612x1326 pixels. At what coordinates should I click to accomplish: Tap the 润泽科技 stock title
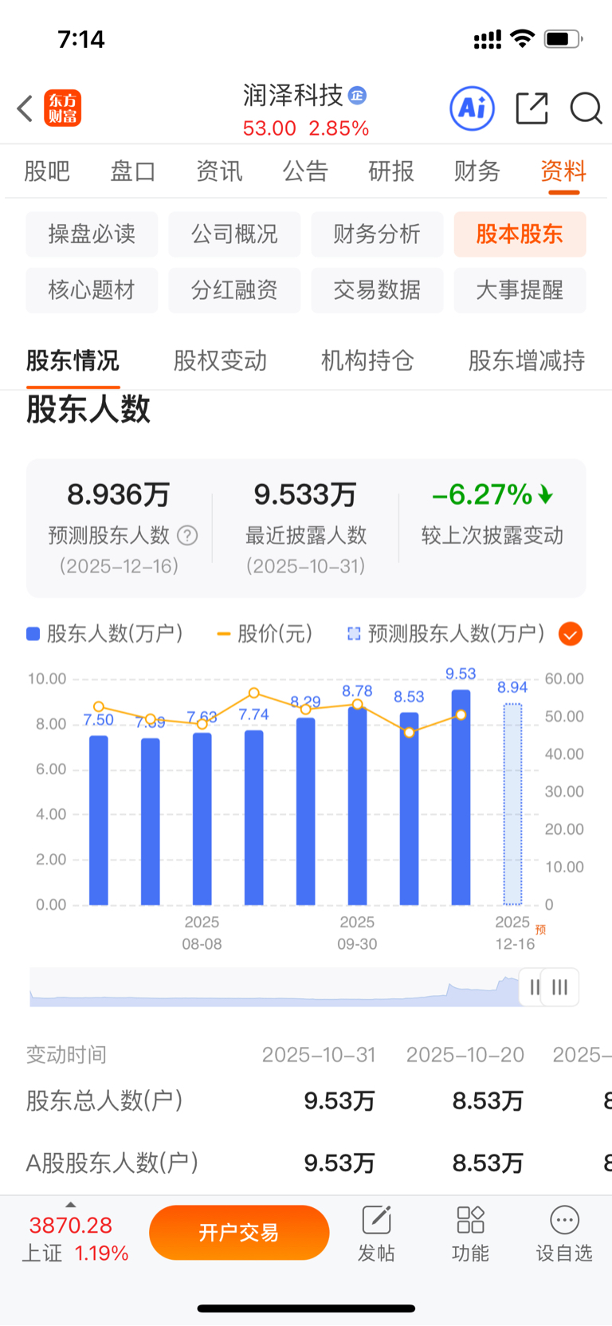click(x=293, y=96)
